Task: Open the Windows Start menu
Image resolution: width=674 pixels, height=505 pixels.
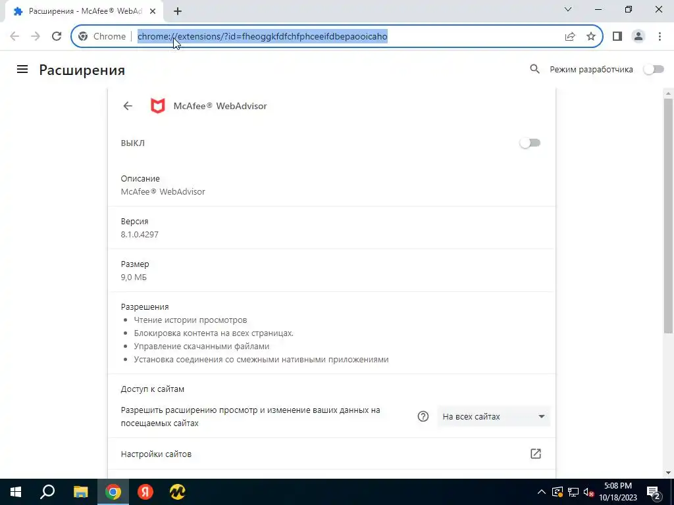Action: tap(16, 492)
